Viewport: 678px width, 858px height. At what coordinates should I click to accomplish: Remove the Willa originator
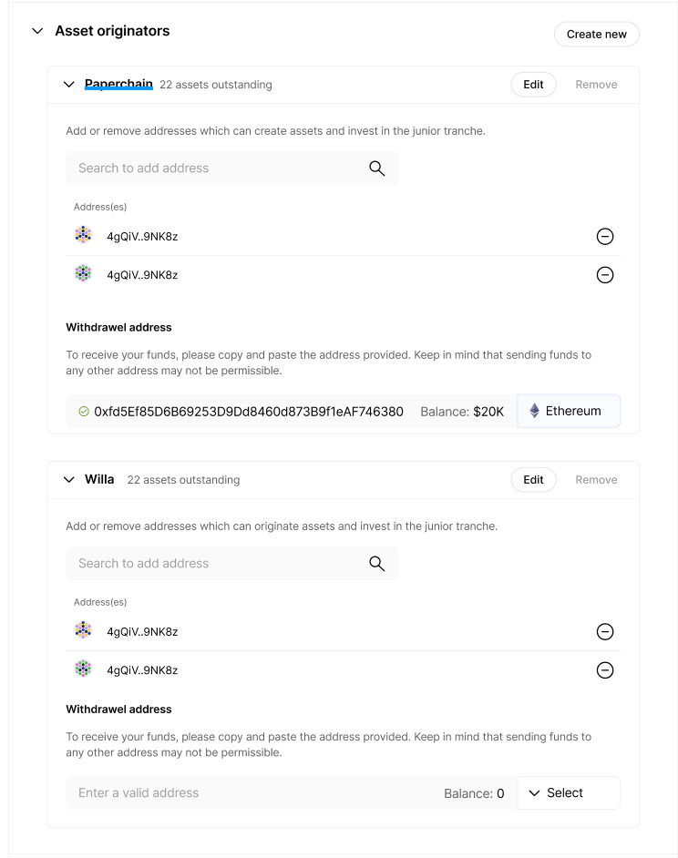pyautogui.click(x=595, y=479)
